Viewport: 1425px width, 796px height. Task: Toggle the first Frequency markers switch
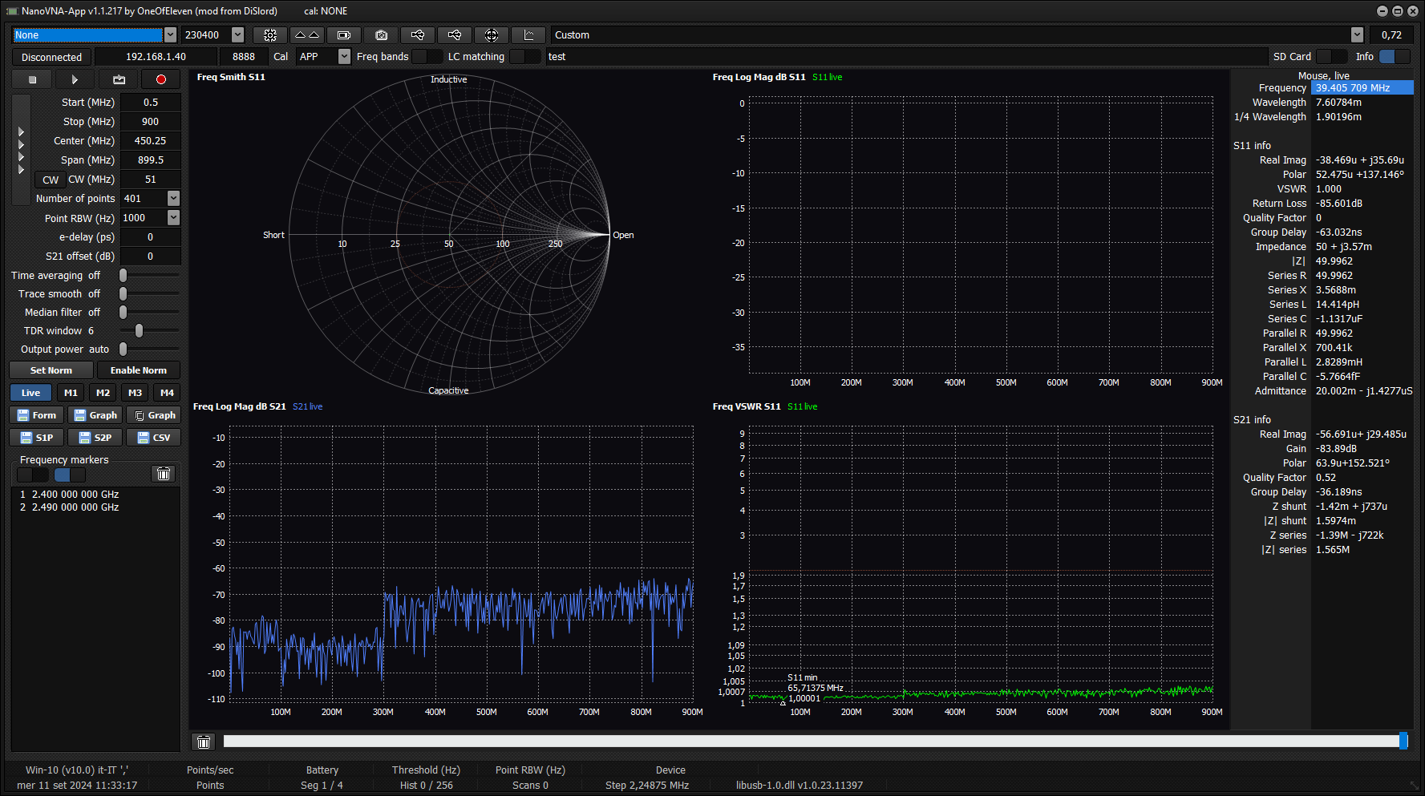(33, 475)
